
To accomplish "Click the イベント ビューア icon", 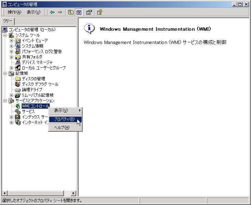I will (x=18, y=41).
